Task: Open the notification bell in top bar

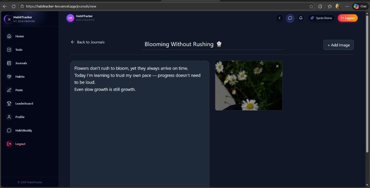Action: [301, 18]
